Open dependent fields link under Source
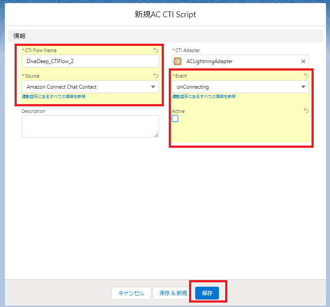Screen dimensions: 330x307 [x=53, y=97]
